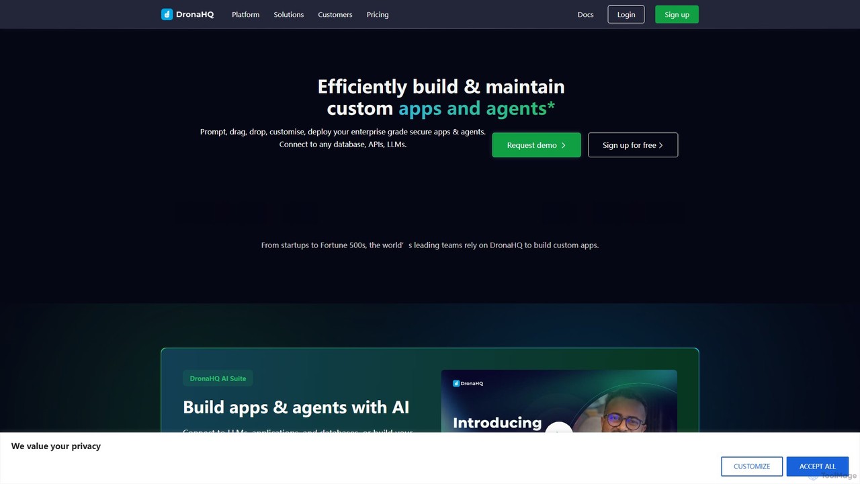860x484 pixels.
Task: Open the Docs link
Action: coord(585,14)
